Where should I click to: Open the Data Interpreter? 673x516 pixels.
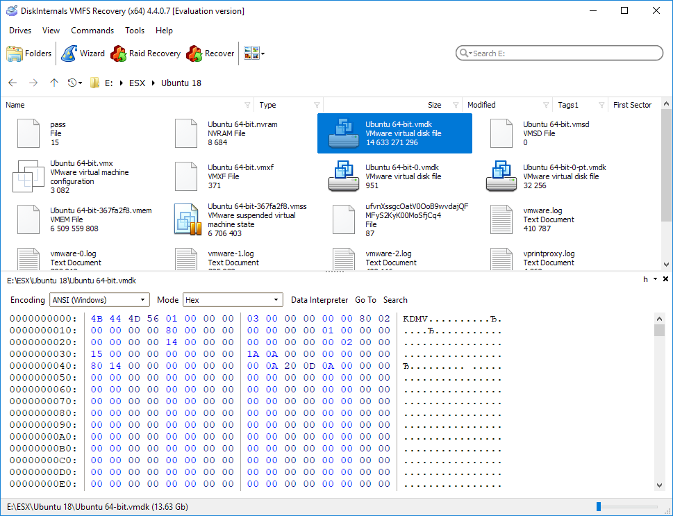319,299
